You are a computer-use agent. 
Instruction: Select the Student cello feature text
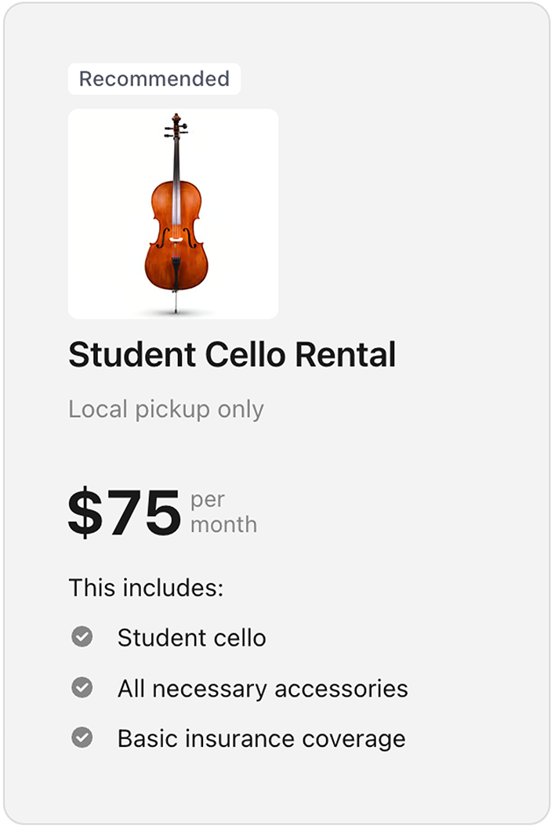191,638
